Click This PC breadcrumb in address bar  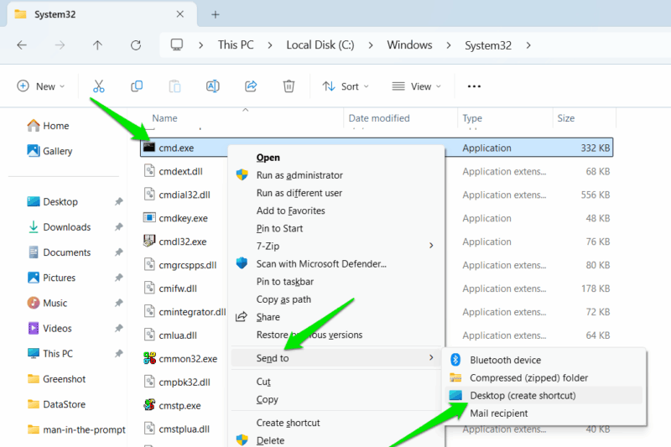[236, 45]
